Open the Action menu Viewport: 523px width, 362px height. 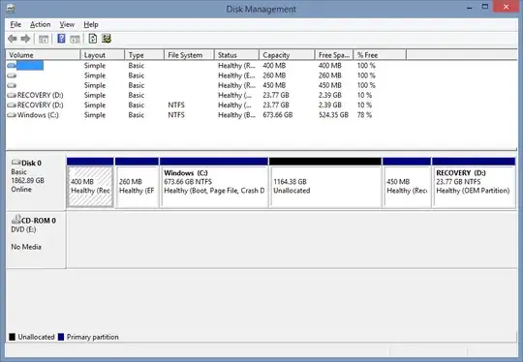41,24
